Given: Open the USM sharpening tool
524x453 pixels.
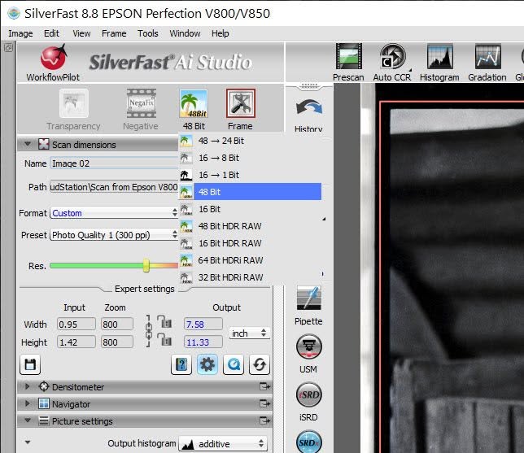Looking at the screenshot, I should 309,346.
